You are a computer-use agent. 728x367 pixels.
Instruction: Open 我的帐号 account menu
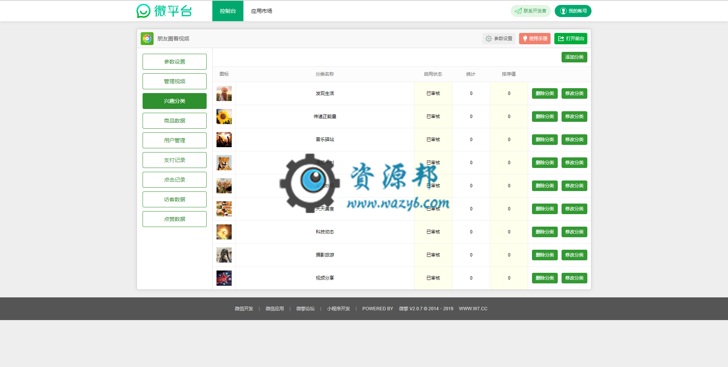pos(573,11)
